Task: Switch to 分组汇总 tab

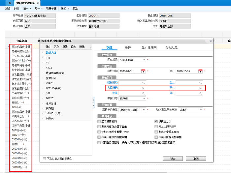Action: tap(172, 47)
